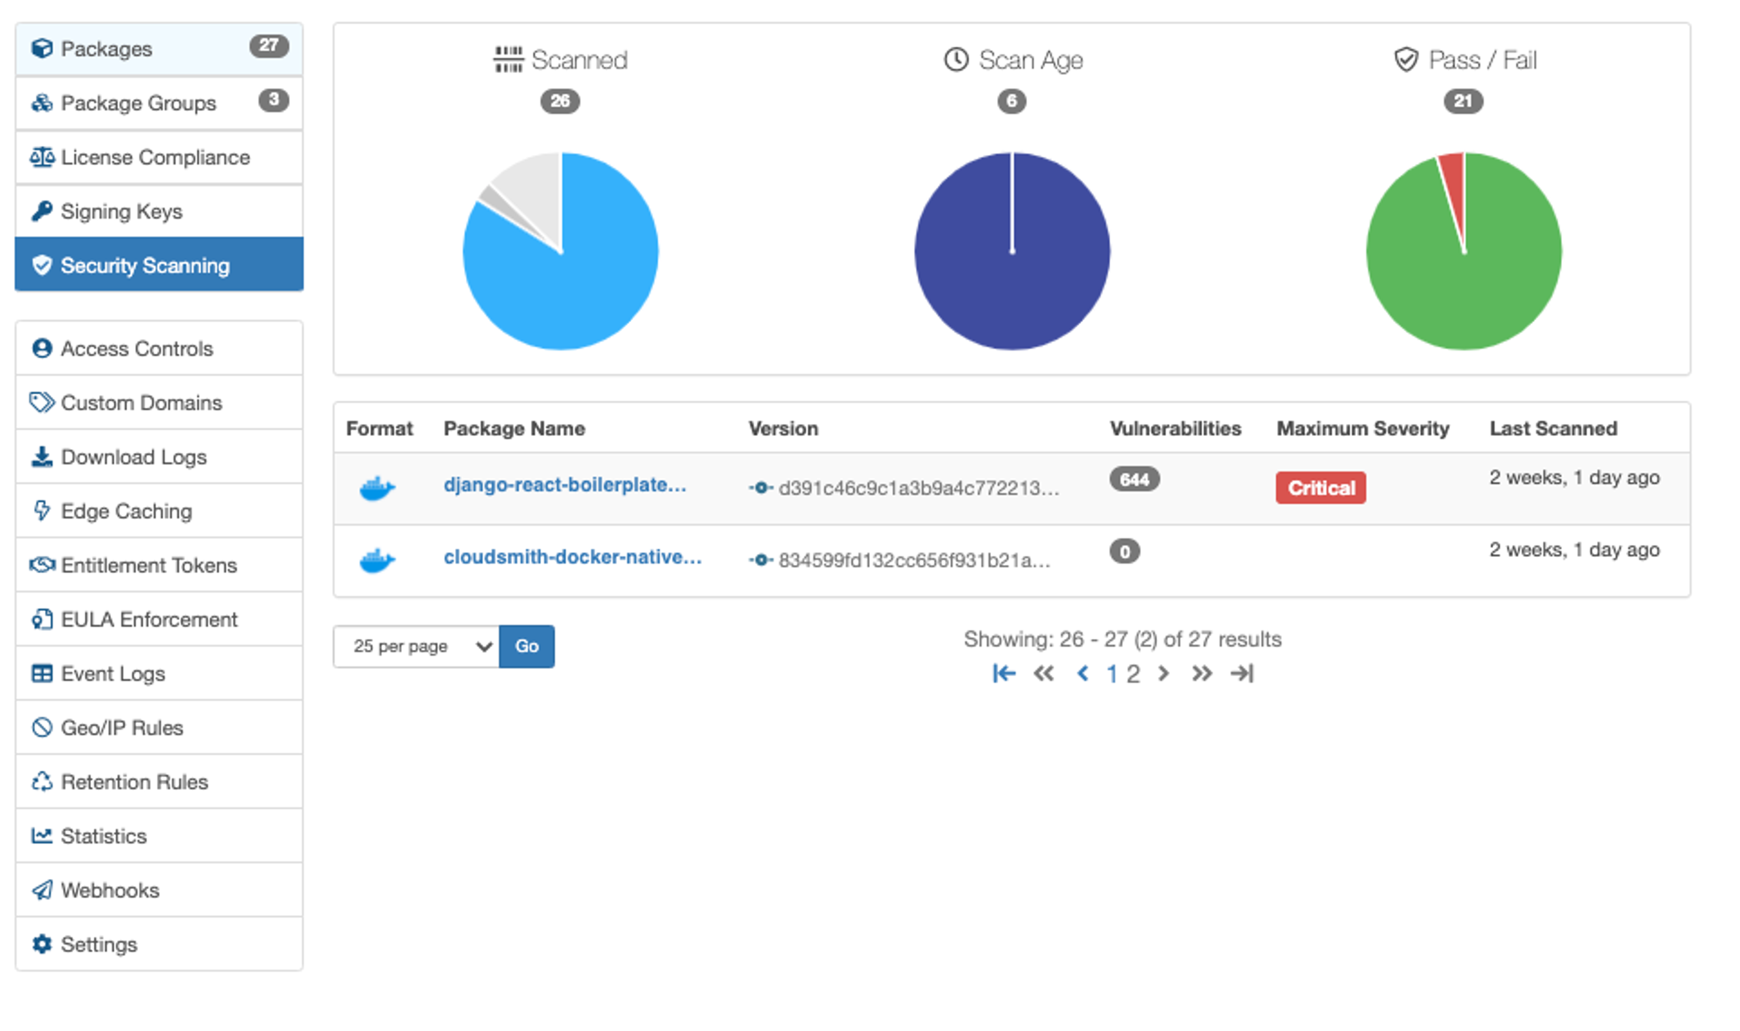Click the last-page pagination arrow icon
This screenshot has height=1031, width=1740.
coord(1242,673)
